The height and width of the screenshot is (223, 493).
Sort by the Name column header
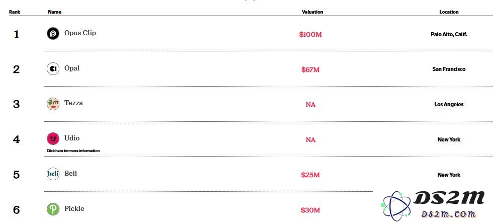tap(54, 12)
